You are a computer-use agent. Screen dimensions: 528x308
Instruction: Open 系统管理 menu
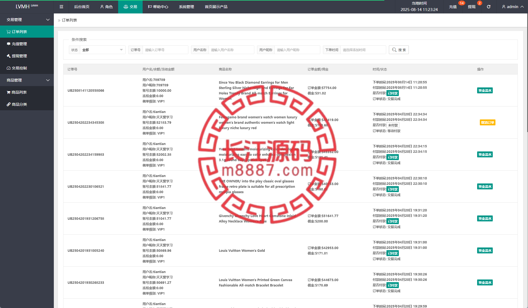[186, 7]
